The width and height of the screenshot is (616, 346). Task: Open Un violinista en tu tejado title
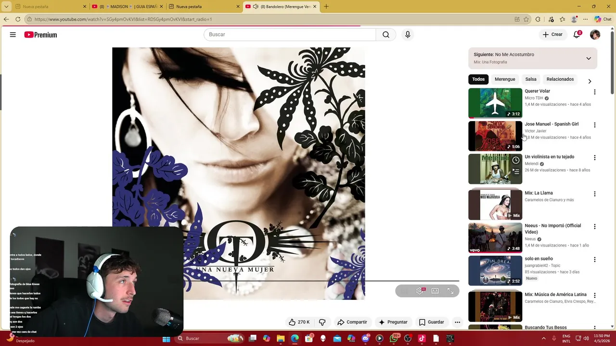point(549,157)
